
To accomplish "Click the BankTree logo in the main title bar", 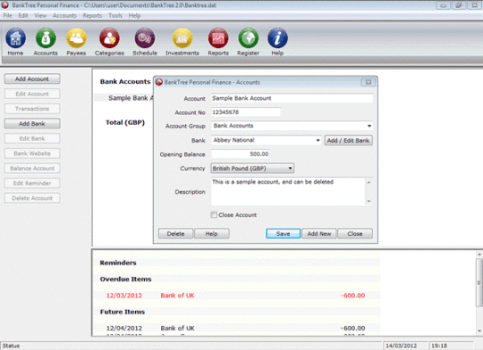I will click(4, 5).
